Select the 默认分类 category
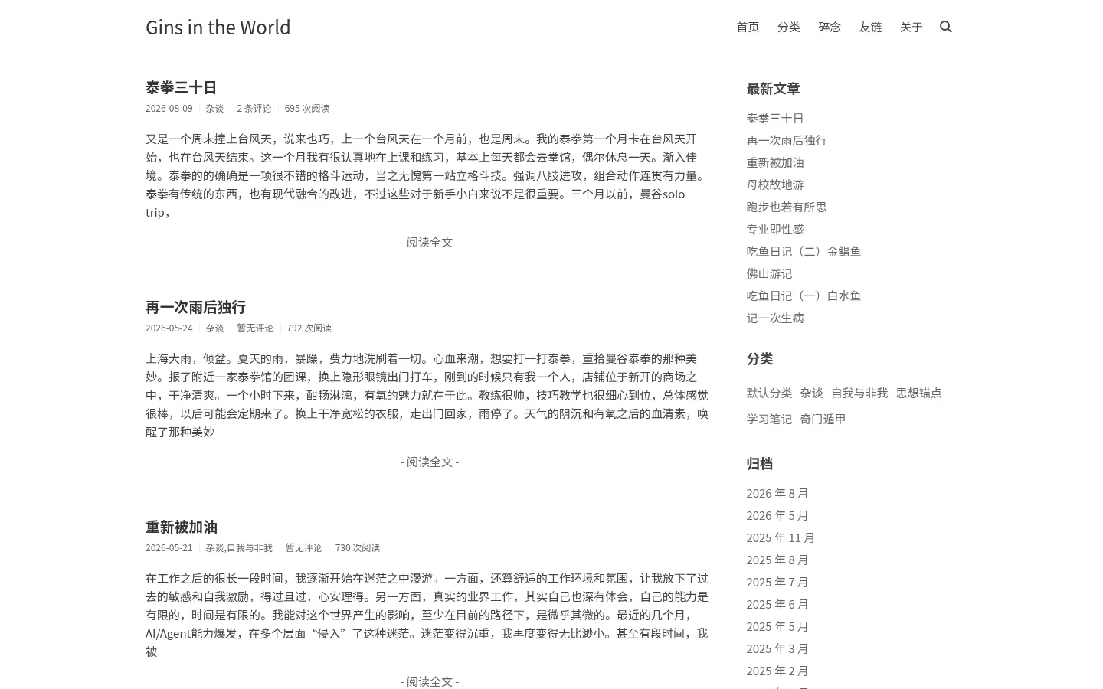This screenshot has width=1103, height=689. pos(770,393)
